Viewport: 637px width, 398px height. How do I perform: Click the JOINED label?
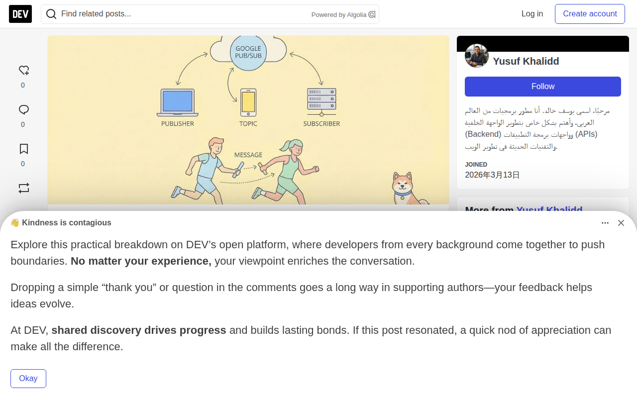(476, 165)
